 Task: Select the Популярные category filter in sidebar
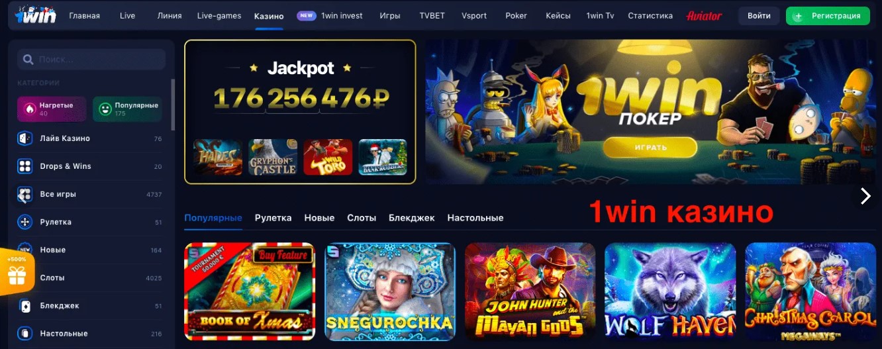point(127,109)
